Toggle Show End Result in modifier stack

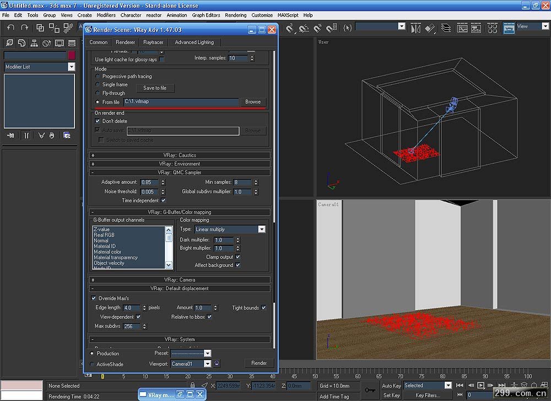pos(26,136)
